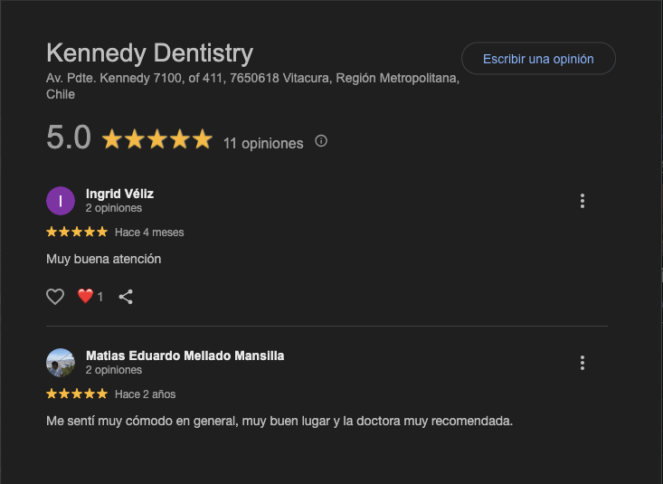Click the 11 opiniones count

coord(263,143)
